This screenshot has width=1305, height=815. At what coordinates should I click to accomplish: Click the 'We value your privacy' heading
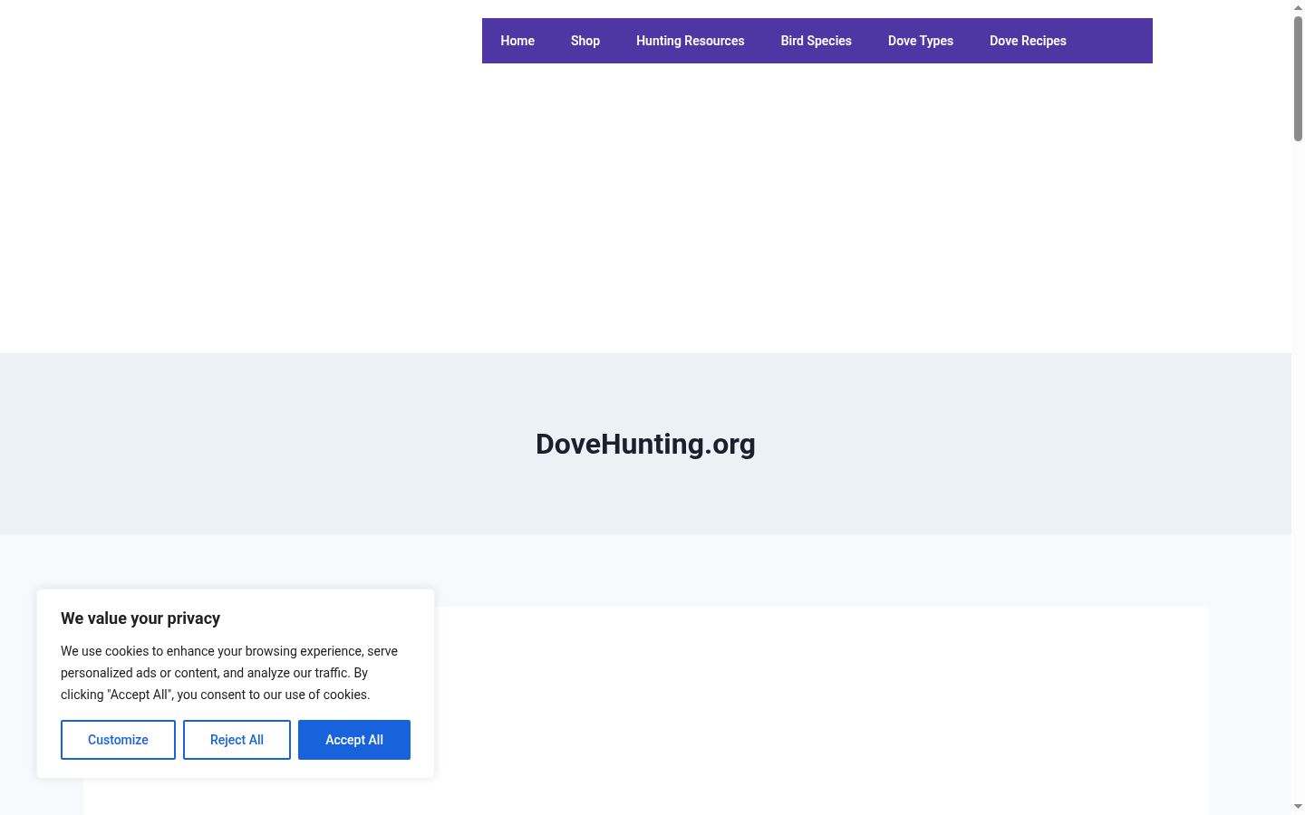140,618
